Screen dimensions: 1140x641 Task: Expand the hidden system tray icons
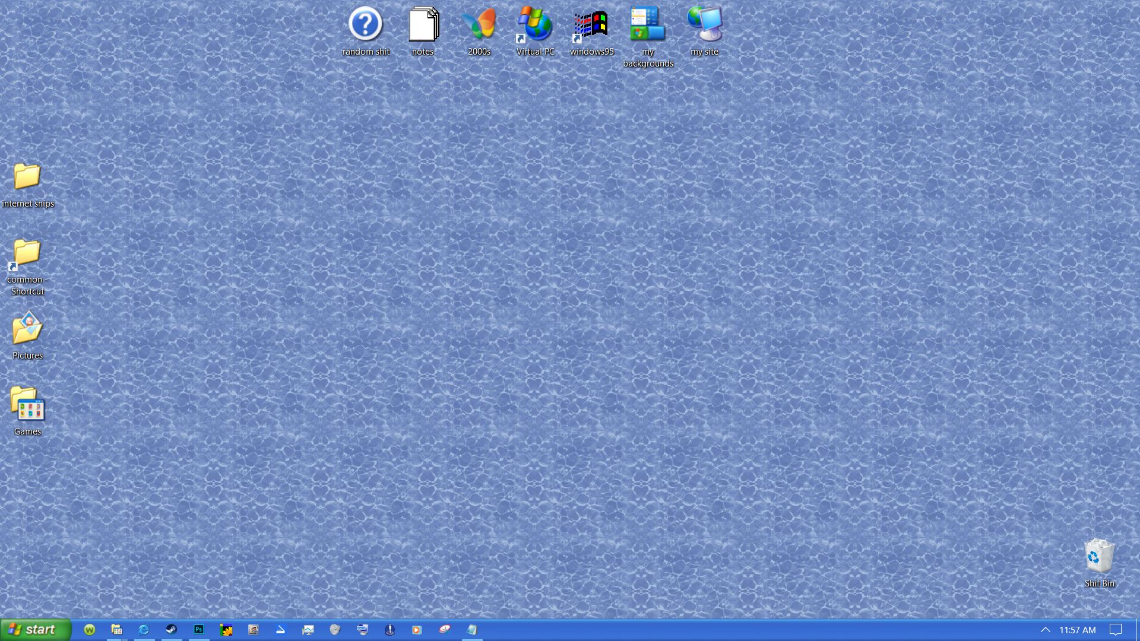point(1045,630)
